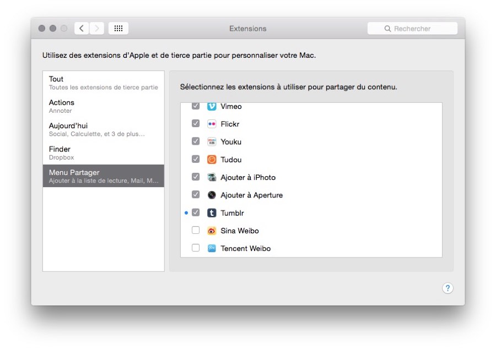The height and width of the screenshot is (350, 496).
Task: Click the Youku label
Action: [x=231, y=141]
